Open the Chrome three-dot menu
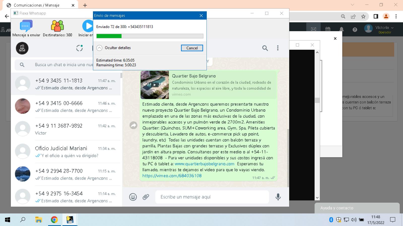 [396, 16]
